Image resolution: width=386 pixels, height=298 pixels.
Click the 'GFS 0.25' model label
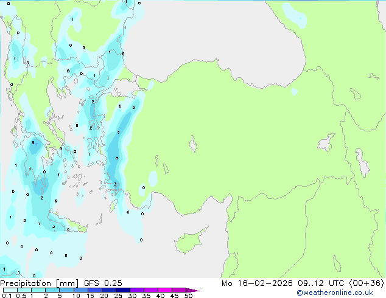pyautogui.click(x=103, y=283)
